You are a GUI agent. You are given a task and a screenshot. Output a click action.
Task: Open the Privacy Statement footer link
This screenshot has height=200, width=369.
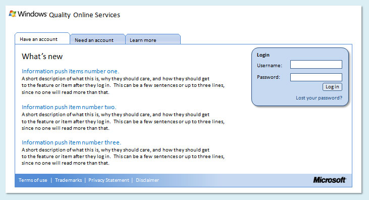[x=109, y=180]
